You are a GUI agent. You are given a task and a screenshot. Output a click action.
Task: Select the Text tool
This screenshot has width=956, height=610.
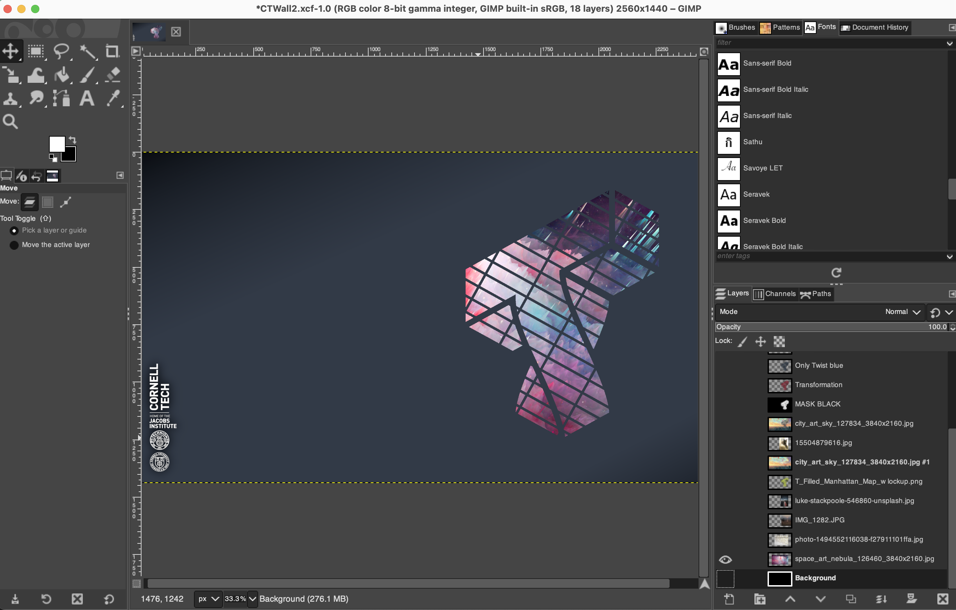coord(87,98)
